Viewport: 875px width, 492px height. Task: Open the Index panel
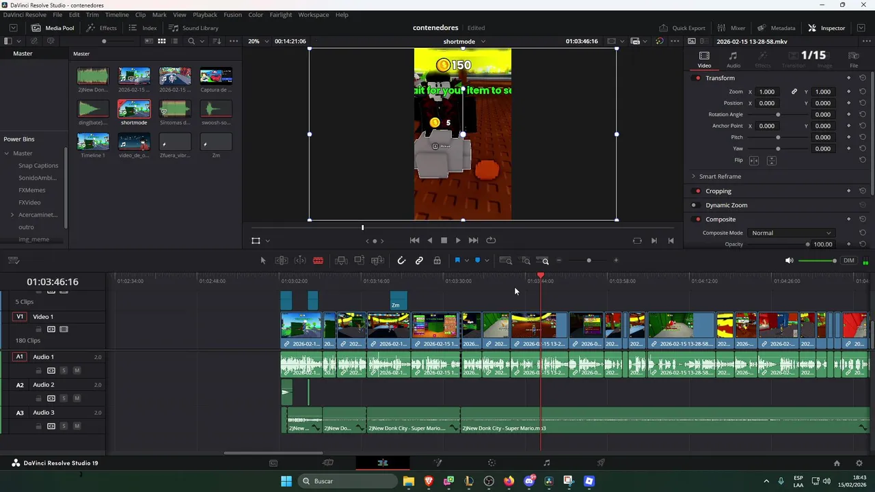coord(143,28)
